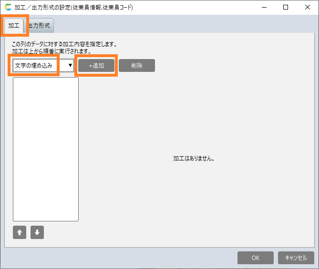The image size is (319, 269).
Task: Cancel with the キャンセル button
Action: pyautogui.click(x=296, y=258)
